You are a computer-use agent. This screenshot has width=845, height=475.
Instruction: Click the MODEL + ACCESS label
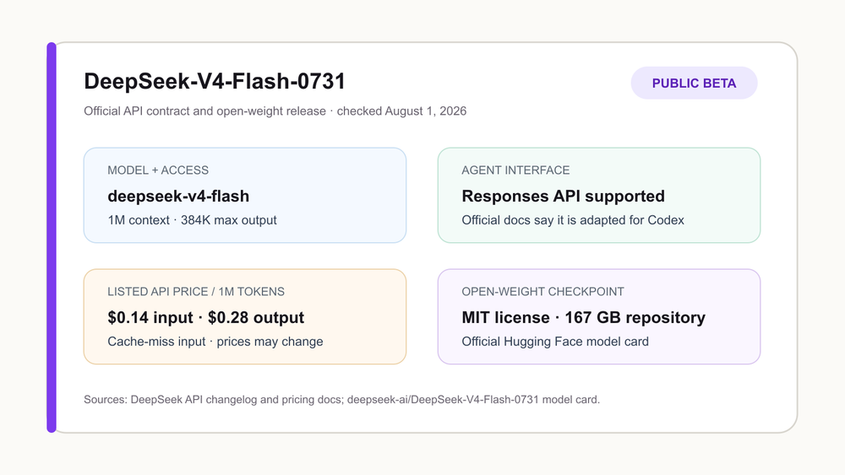(x=158, y=170)
